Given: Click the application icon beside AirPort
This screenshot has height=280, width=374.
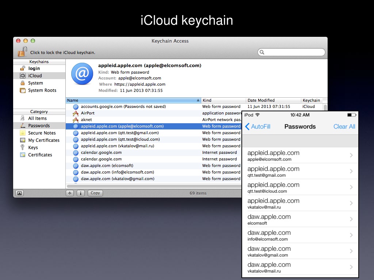Looking at the screenshot, I should click(76, 113).
